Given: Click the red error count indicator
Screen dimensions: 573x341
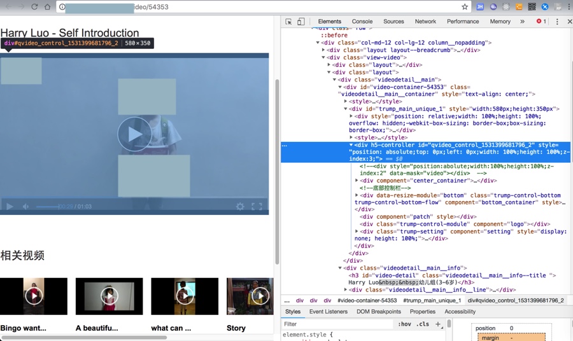Looking at the screenshot, I should point(541,22).
